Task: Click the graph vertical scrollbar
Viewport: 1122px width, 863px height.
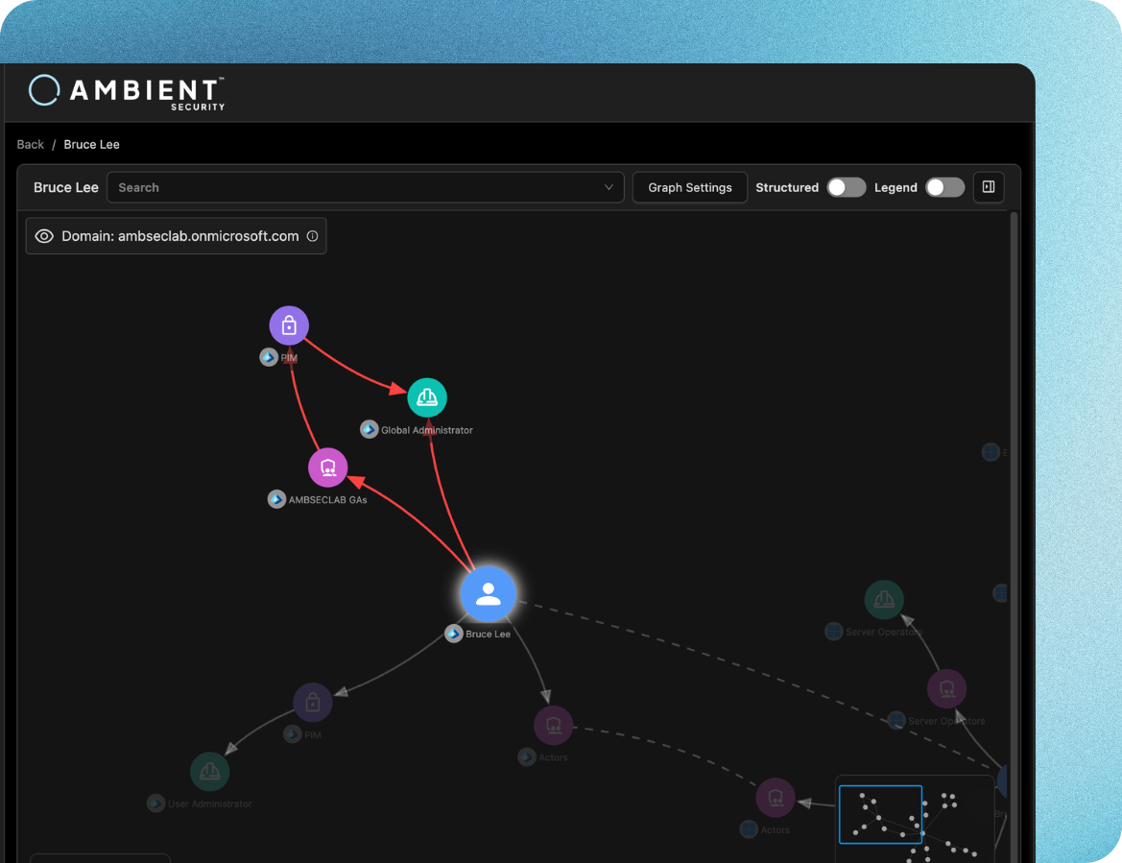Action: click(x=1014, y=537)
